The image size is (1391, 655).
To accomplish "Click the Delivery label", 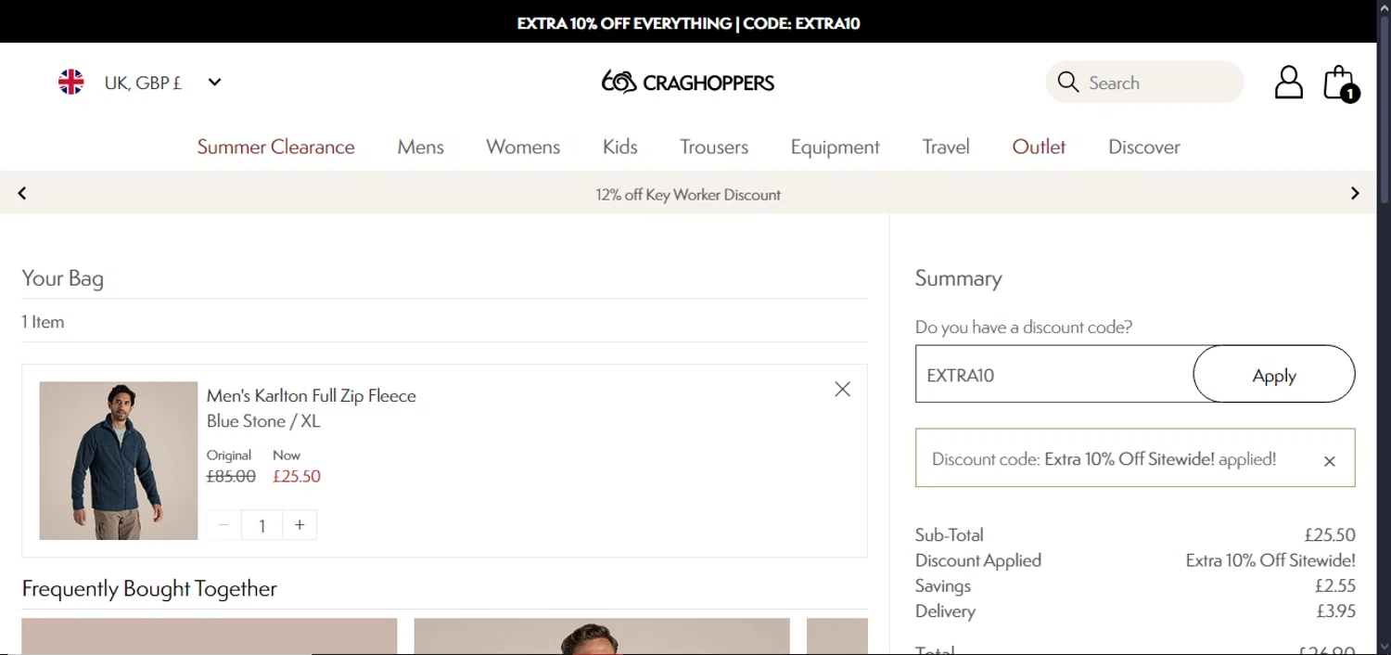I will [x=945, y=611].
